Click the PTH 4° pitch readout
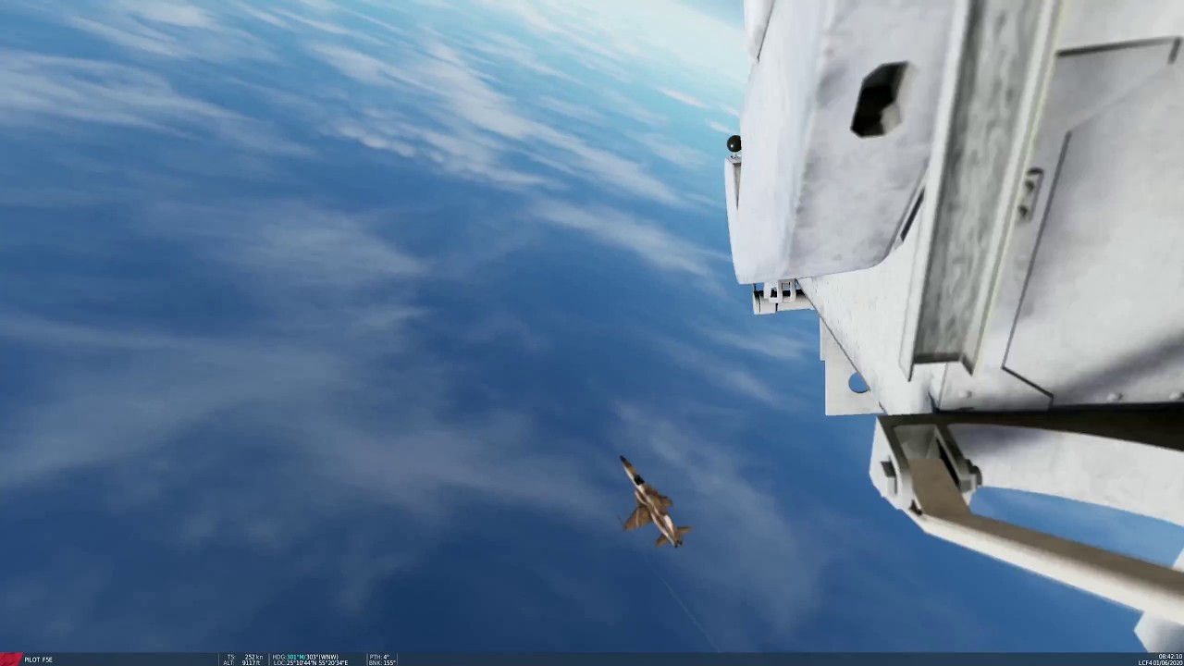The width and height of the screenshot is (1184, 666). pyautogui.click(x=379, y=657)
